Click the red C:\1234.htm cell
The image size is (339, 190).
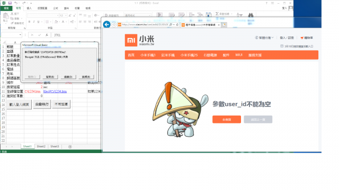coord(32,91)
